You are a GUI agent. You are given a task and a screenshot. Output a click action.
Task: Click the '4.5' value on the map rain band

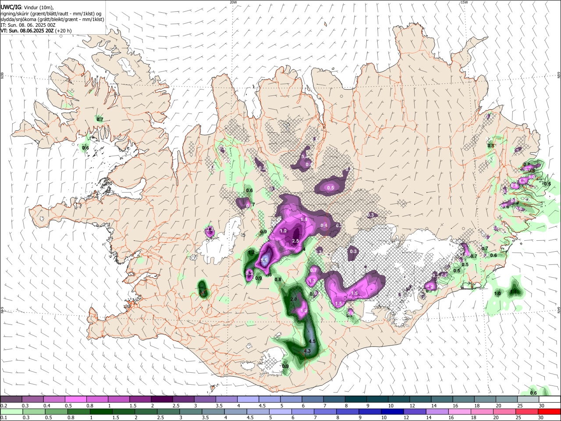click(x=312, y=341)
